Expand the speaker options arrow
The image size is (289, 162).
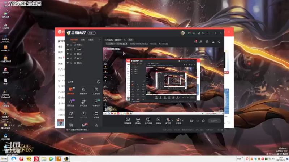[x=183, y=120]
